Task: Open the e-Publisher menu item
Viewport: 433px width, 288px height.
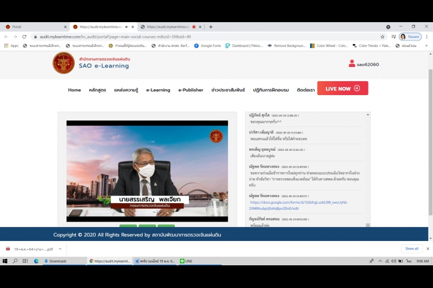Action: (x=191, y=90)
